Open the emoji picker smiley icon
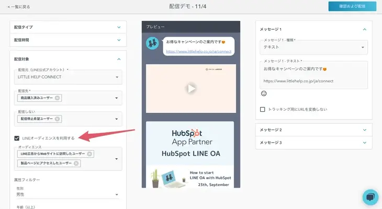The height and width of the screenshot is (209, 382). click(264, 94)
